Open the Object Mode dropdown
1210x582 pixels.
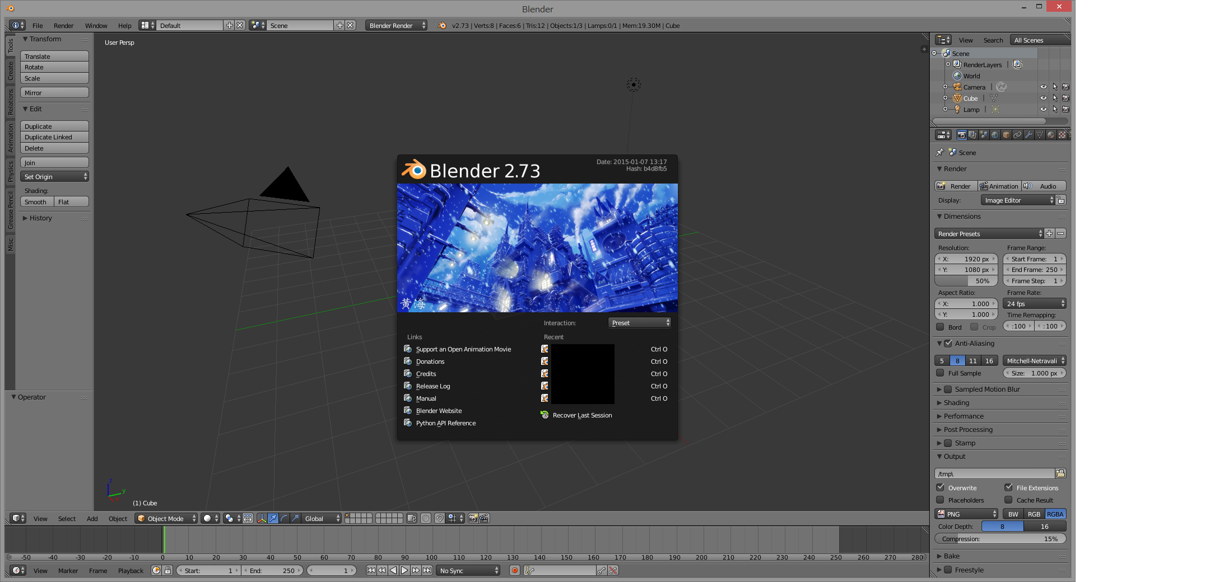pos(166,518)
